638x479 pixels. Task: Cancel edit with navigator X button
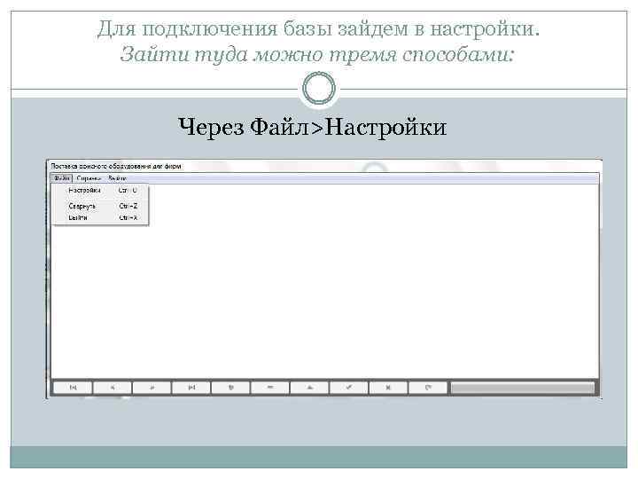[388, 388]
